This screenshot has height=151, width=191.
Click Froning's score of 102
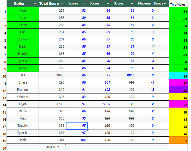(100, 90)
